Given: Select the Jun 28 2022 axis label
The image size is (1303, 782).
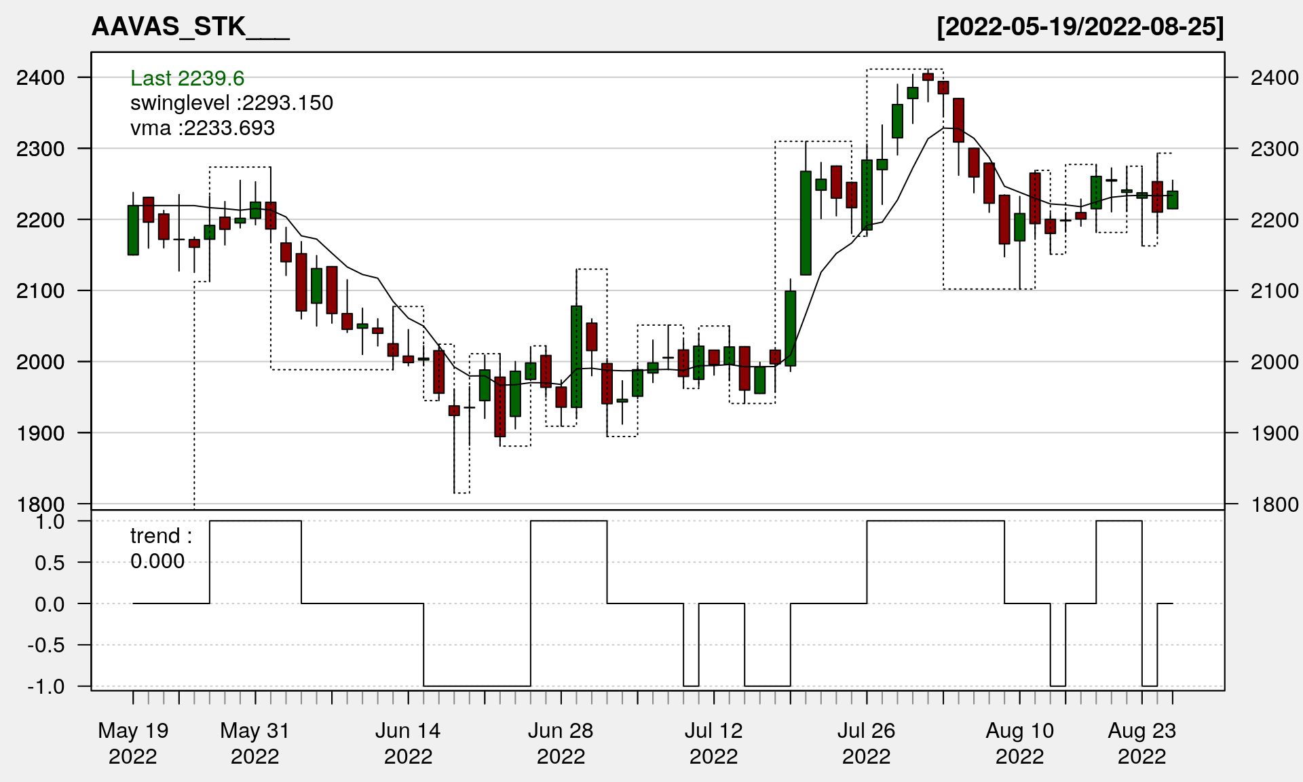Looking at the screenshot, I should point(561,743).
